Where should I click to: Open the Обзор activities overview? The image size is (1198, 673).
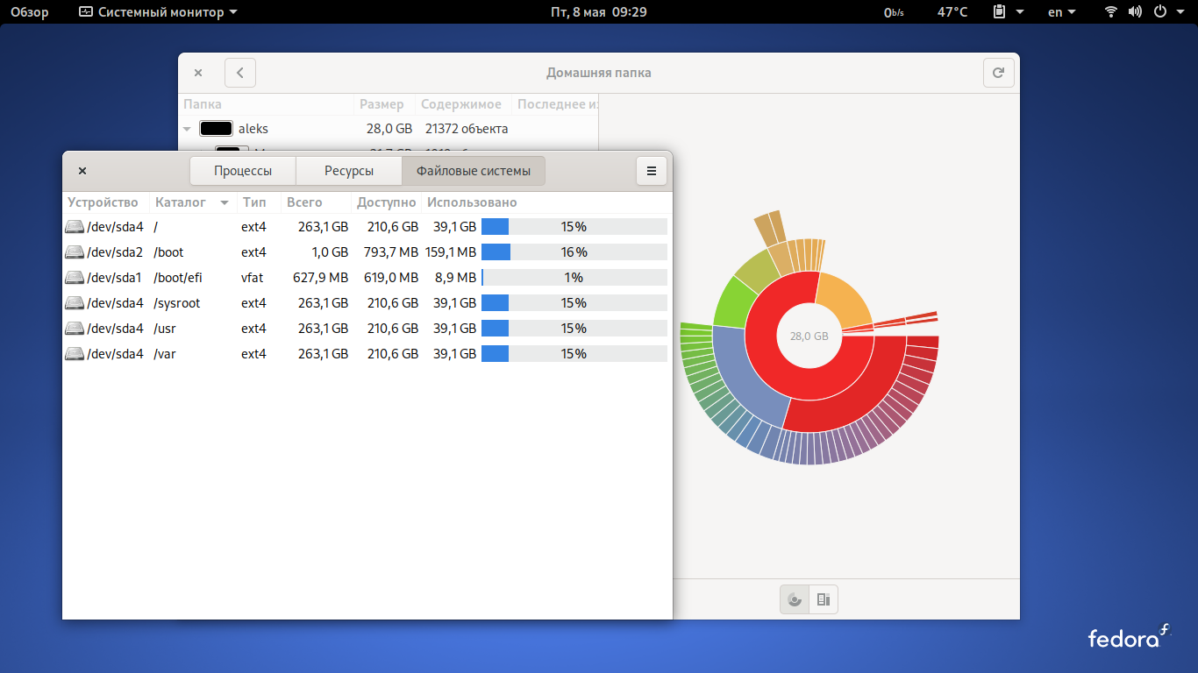coord(30,12)
